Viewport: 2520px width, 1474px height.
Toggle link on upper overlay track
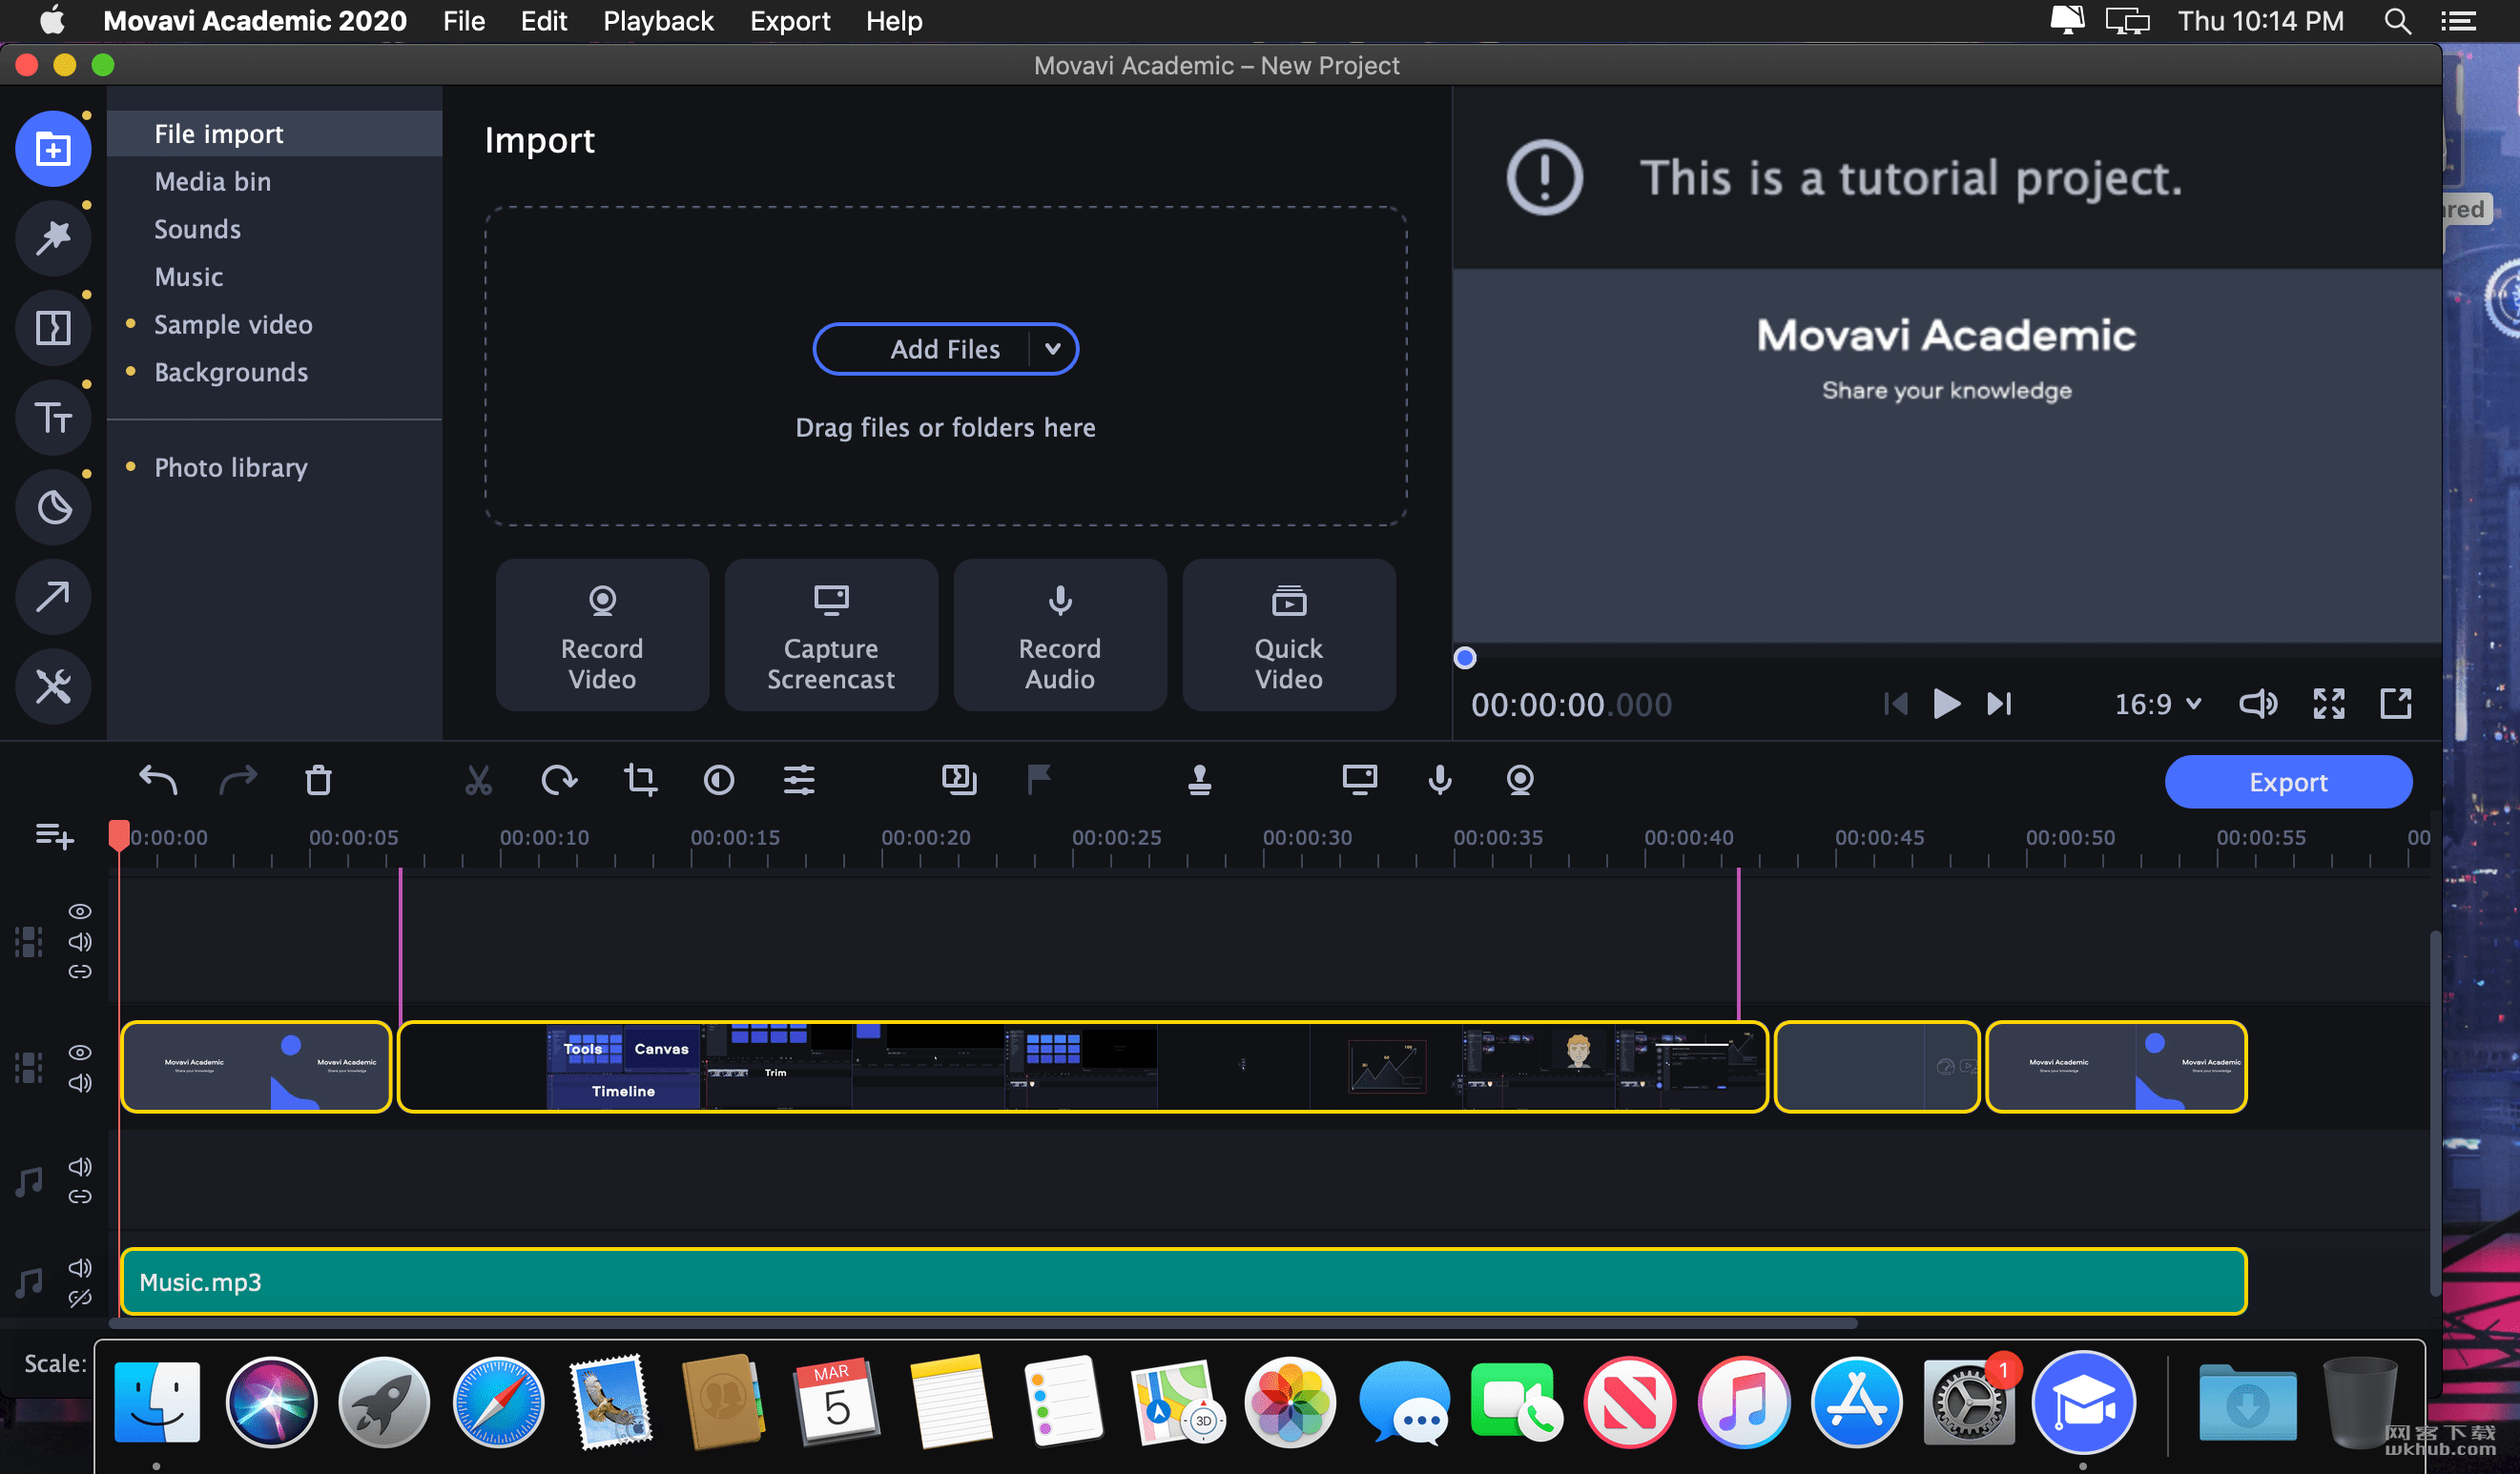pos(80,972)
